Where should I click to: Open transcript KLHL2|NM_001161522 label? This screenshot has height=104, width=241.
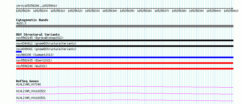click(x=31, y=91)
